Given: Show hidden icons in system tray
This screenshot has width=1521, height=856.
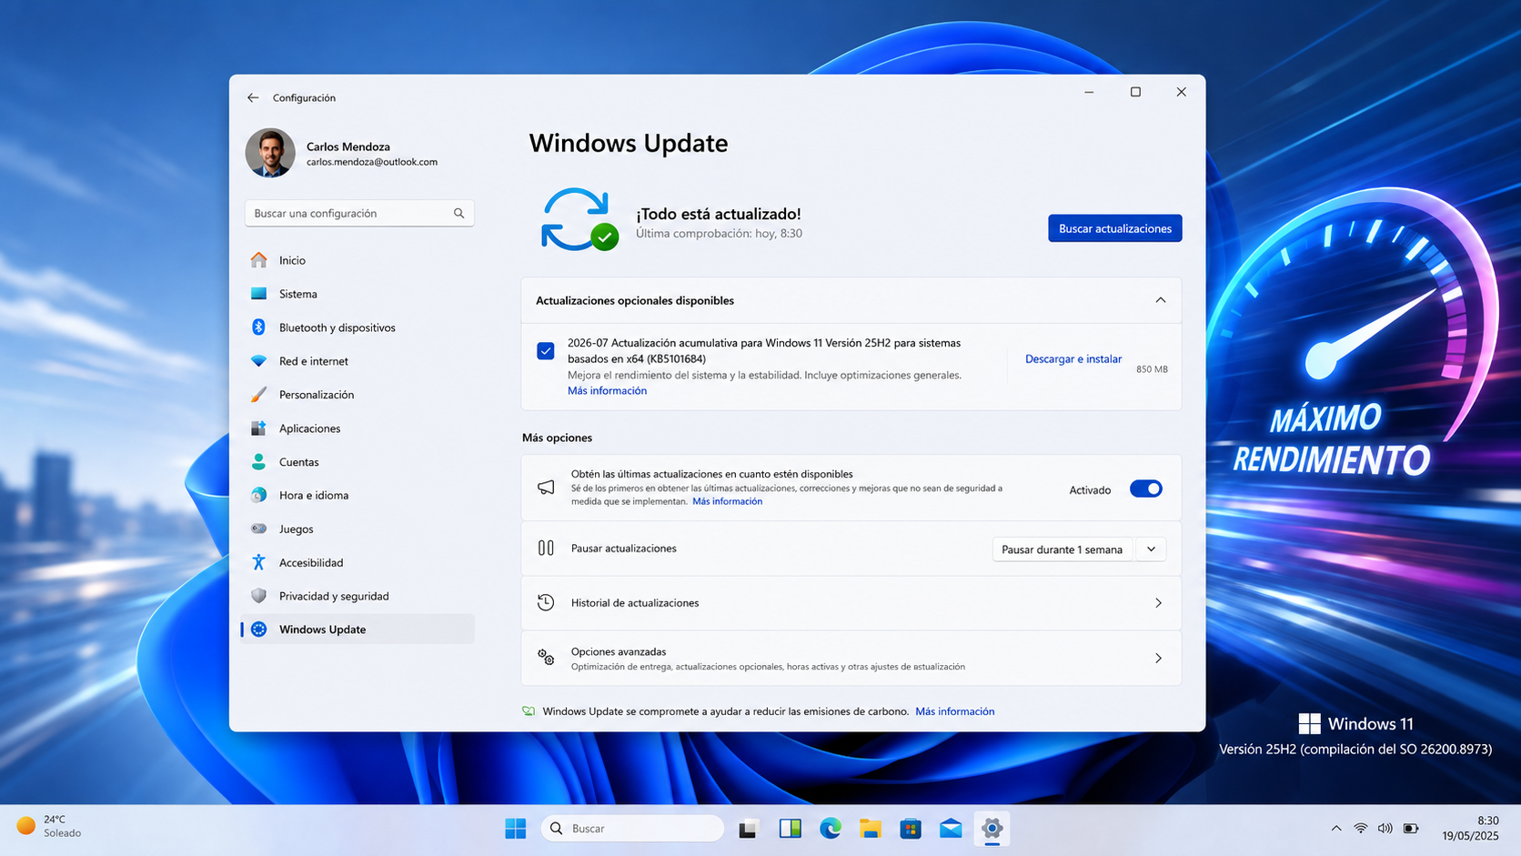Looking at the screenshot, I should 1335,829.
